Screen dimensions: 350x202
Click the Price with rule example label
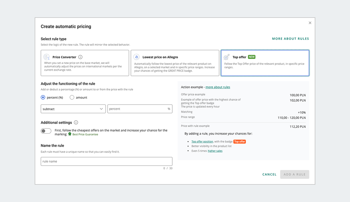(x=195, y=126)
